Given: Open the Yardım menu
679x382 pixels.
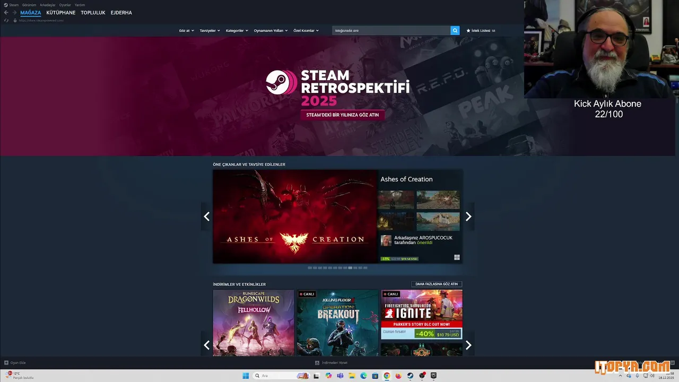Looking at the screenshot, I should [80, 5].
